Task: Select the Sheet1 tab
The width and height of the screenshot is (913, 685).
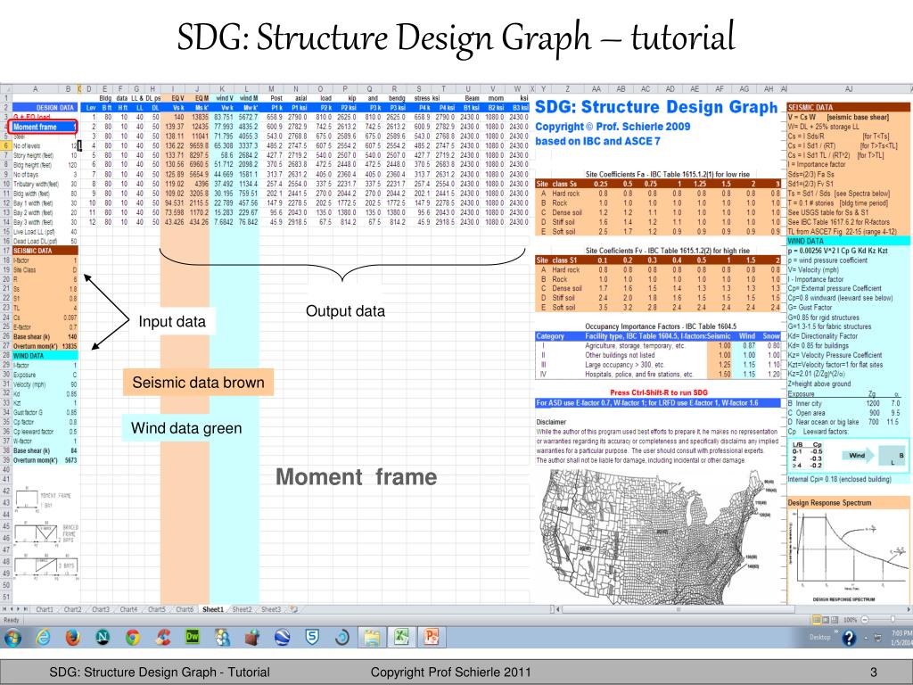Action: [x=212, y=609]
